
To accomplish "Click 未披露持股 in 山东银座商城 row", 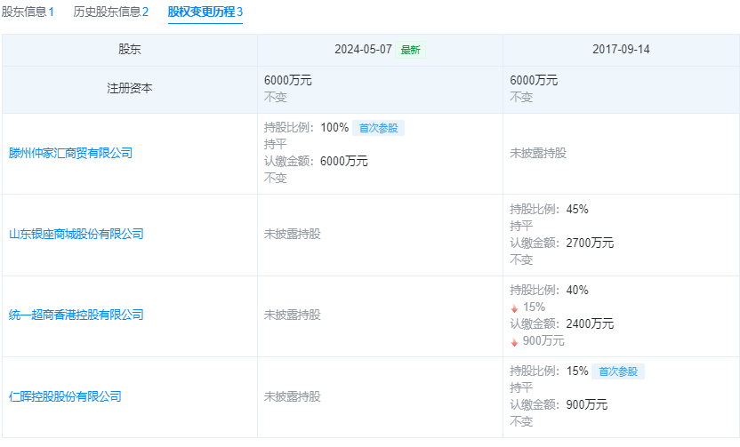I will [292, 234].
